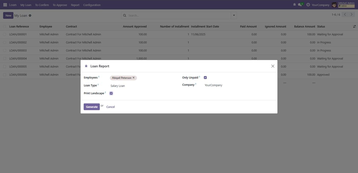Viewport: 358px width, 173px height.
Task: Sort by Installment Start Date column header
Action: [205, 26]
